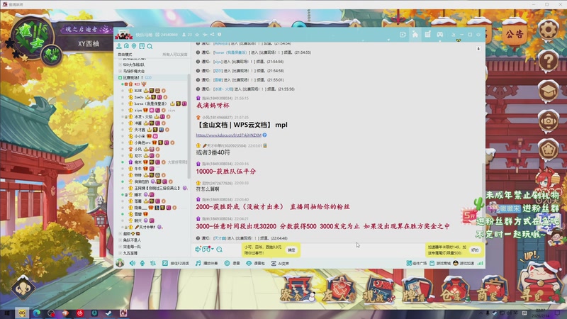
Task: Click the member list vertical scrollbar
Action: 189,127
